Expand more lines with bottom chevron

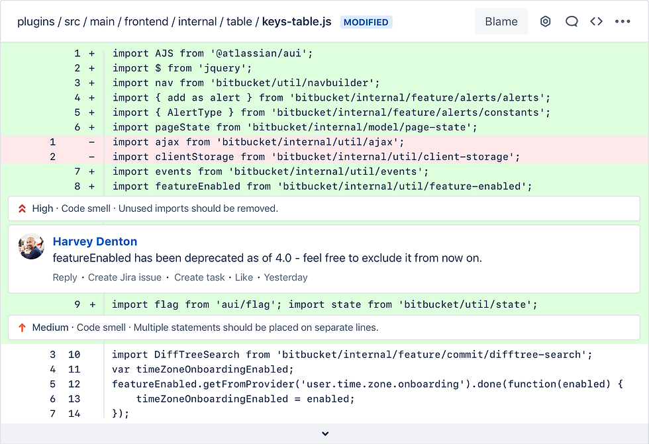coord(325,433)
